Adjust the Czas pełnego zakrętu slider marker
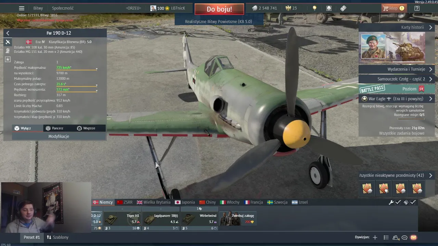 point(96,86)
